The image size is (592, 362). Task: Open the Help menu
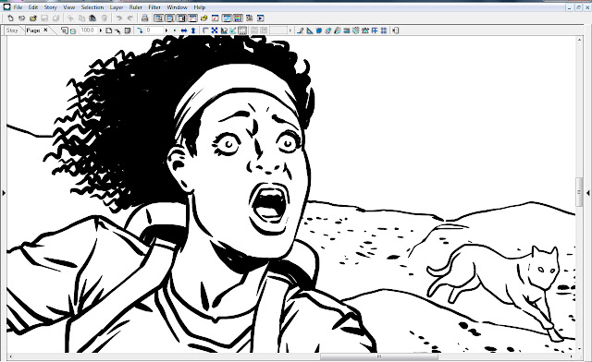point(200,7)
